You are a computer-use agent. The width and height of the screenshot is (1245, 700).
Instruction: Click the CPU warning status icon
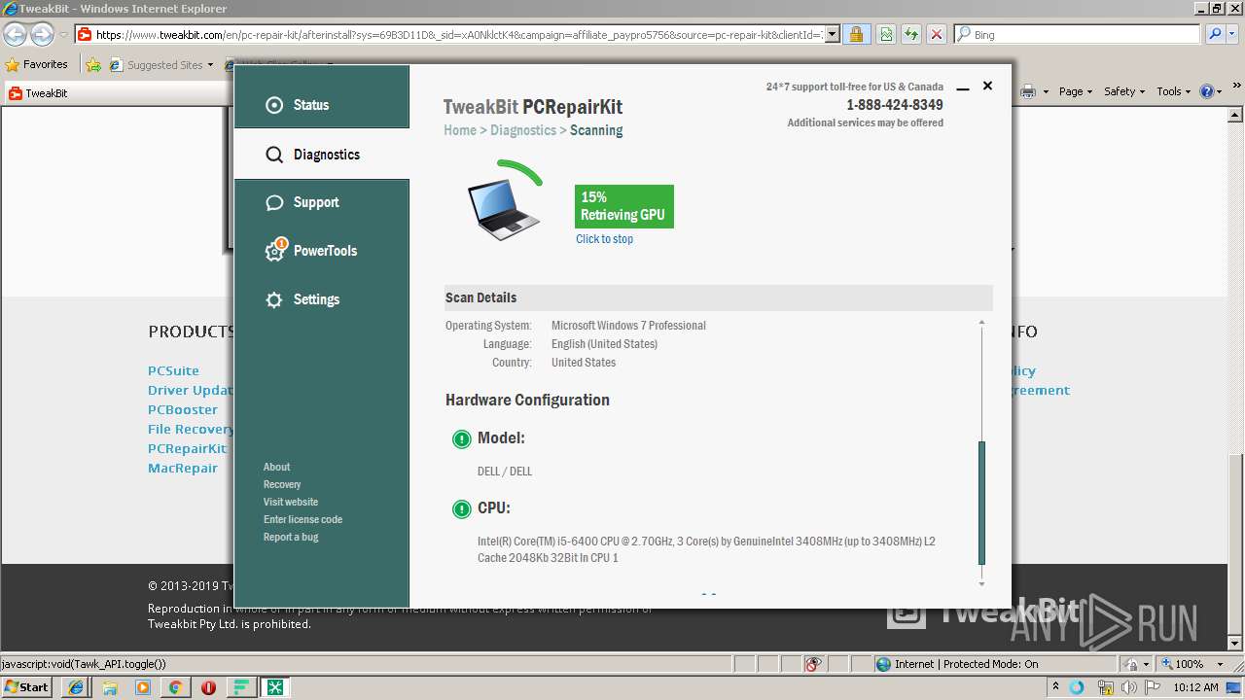[x=461, y=508]
